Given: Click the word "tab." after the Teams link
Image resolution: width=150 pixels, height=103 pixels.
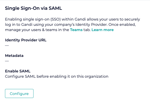Looking at the screenshot, I should pos(87,30).
